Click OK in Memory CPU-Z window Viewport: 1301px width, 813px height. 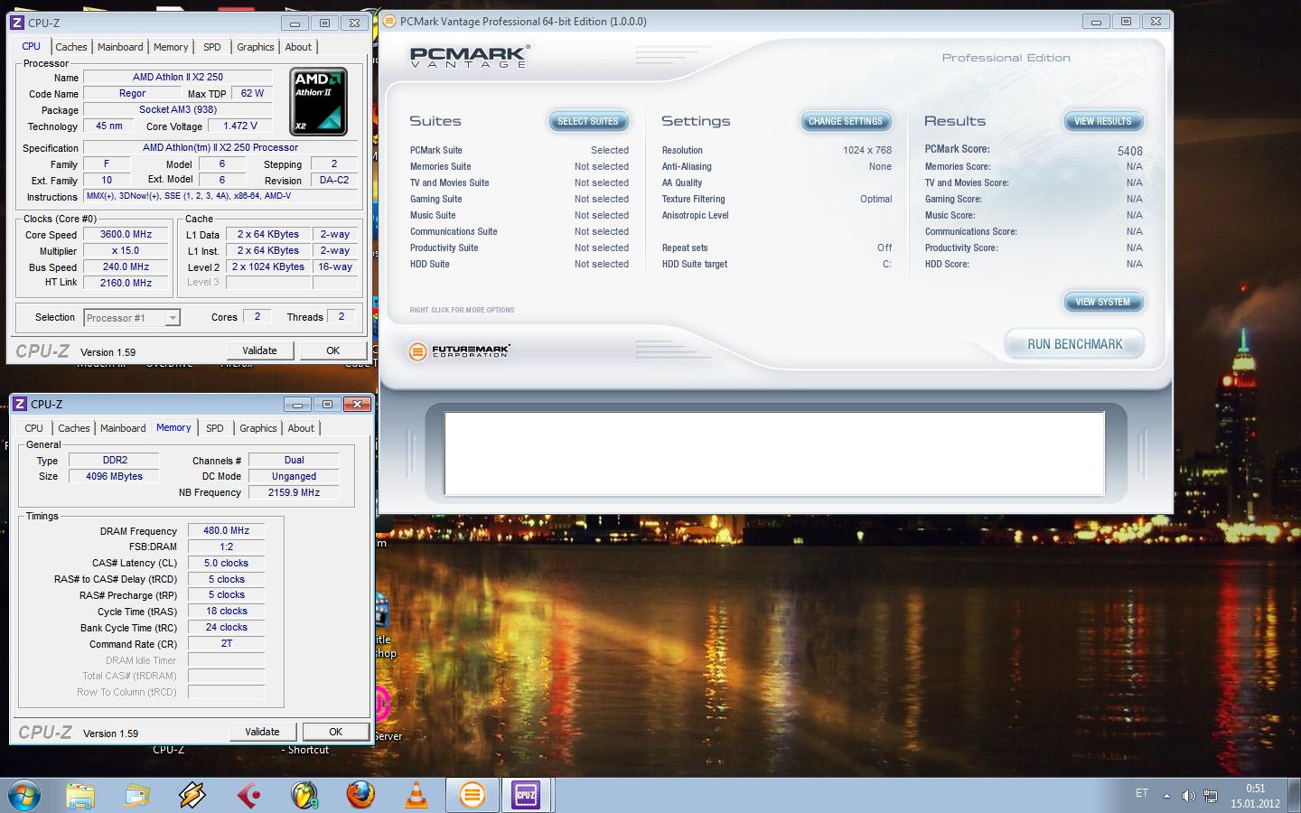click(x=335, y=732)
